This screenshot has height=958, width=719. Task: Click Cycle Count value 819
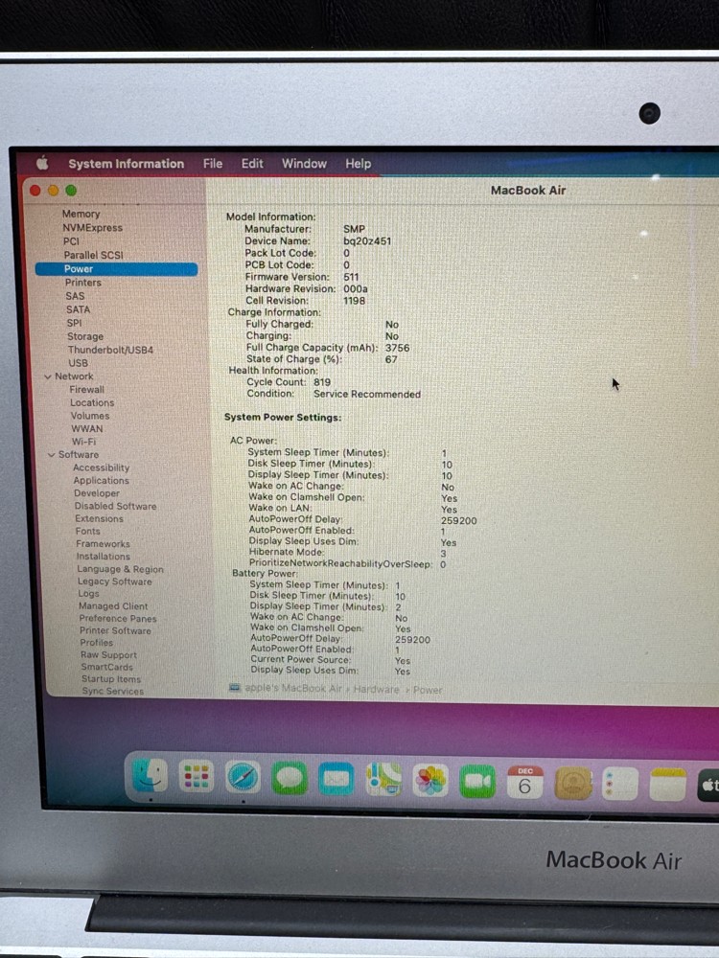[x=321, y=382]
